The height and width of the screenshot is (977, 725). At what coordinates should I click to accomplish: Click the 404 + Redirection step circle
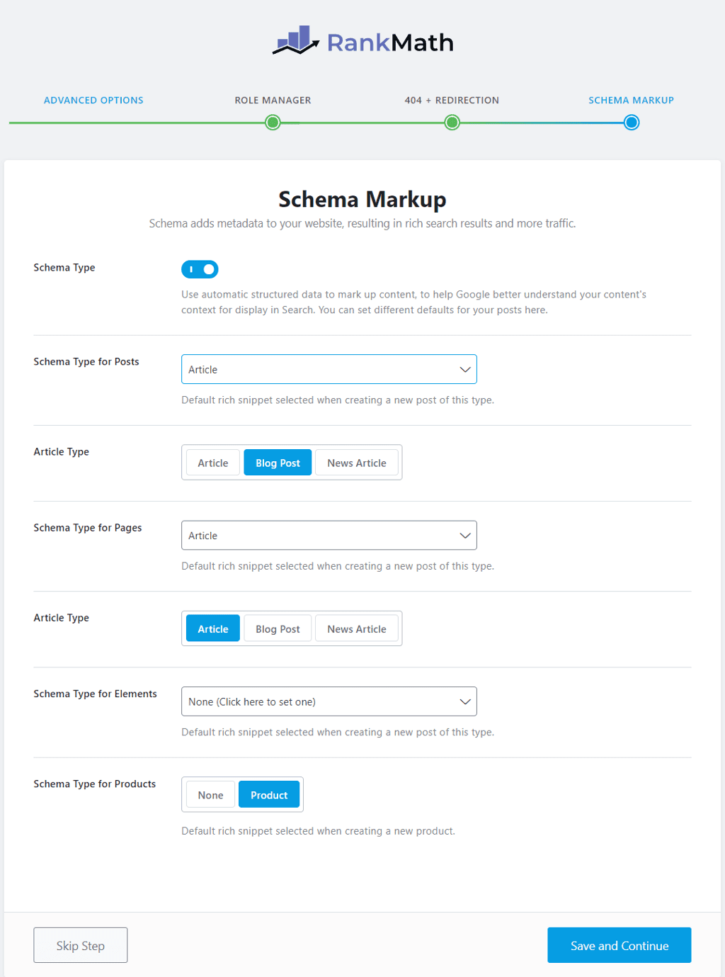452,123
